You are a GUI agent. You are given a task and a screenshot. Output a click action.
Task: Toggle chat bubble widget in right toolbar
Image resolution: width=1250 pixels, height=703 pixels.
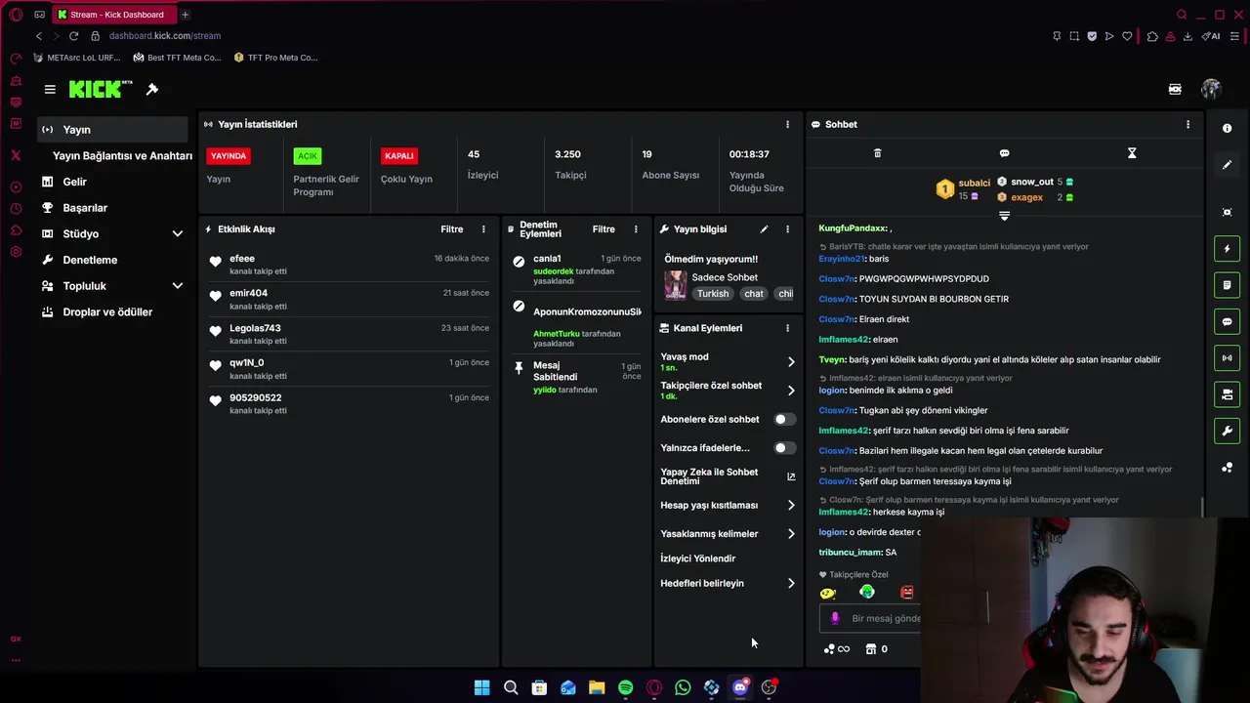1227,321
